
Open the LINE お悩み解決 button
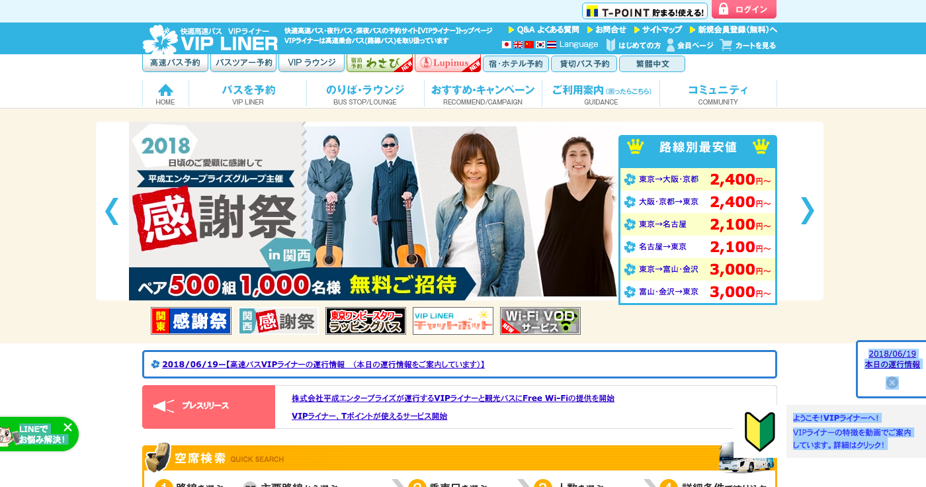click(38, 435)
